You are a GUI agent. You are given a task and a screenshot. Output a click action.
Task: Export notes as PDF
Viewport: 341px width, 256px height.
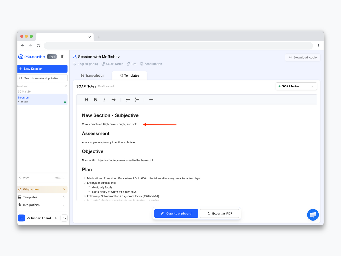click(220, 214)
